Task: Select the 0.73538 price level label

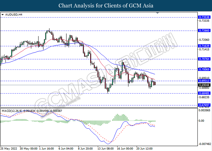Action: (x=204, y=17)
